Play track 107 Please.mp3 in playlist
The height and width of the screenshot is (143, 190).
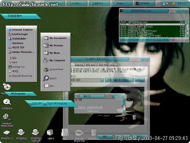(x=152, y=22)
